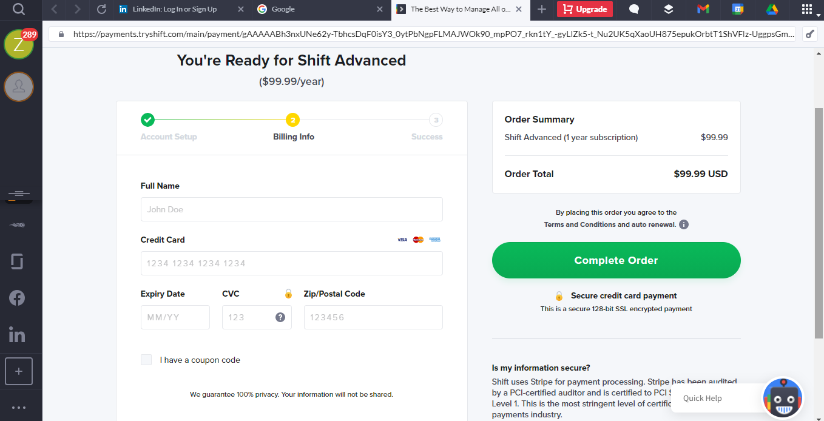Click the CVC help question mark icon

(280, 317)
